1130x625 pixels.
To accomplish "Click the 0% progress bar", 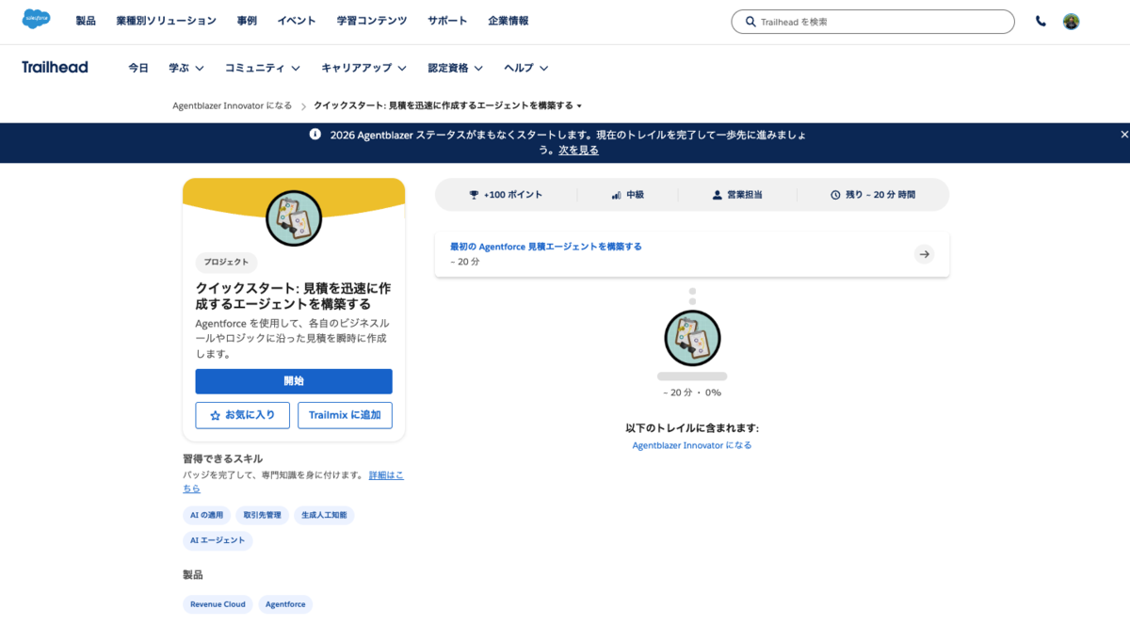I will point(692,377).
